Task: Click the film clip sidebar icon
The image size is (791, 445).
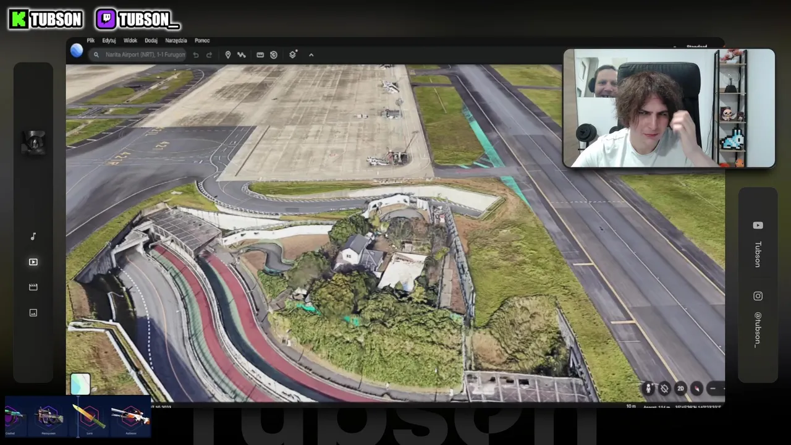Action: (33, 287)
